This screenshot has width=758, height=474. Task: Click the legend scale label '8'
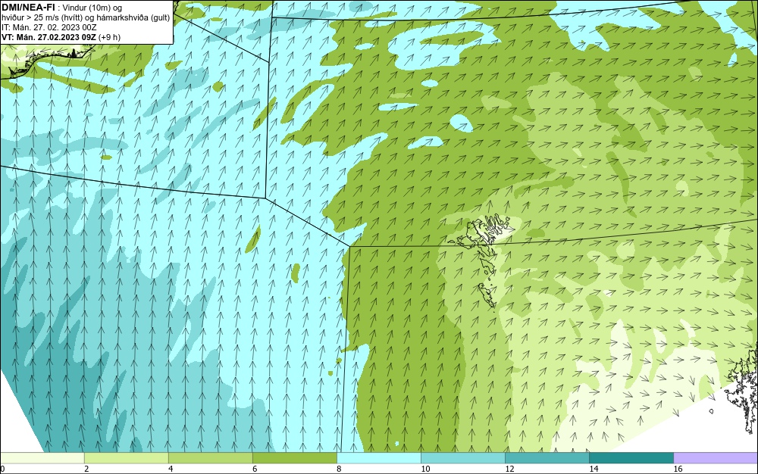coord(339,469)
